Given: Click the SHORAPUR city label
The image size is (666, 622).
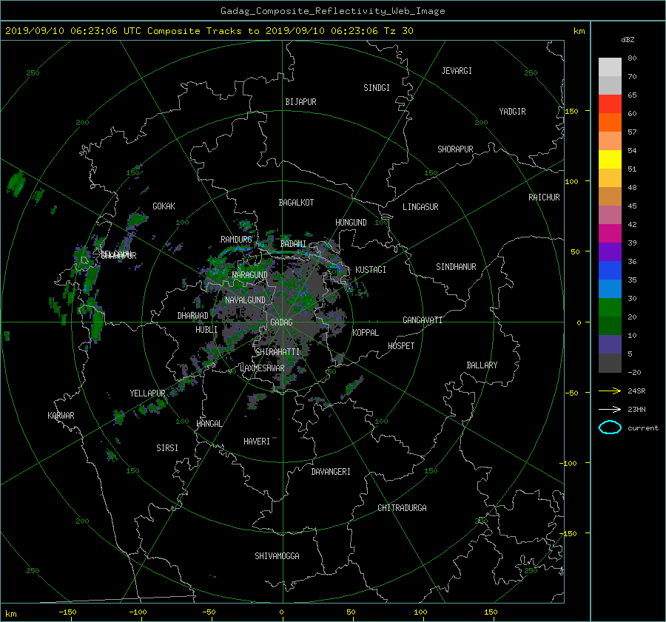Looking at the screenshot, I should (455, 149).
